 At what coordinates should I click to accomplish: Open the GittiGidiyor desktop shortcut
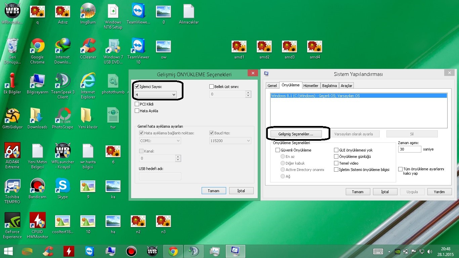[12, 119]
